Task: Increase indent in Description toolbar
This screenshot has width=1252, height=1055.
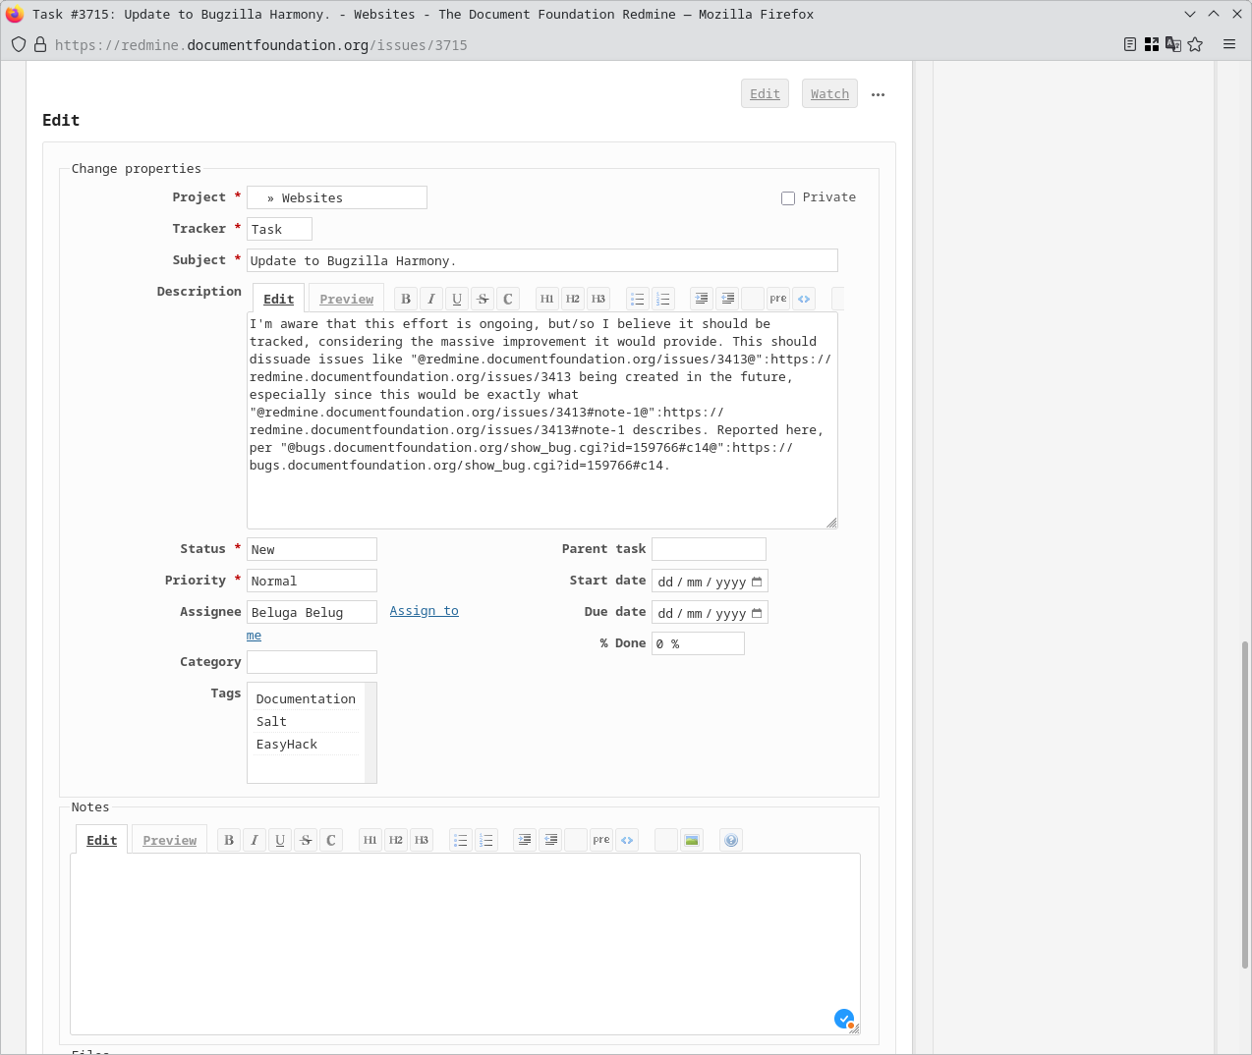Action: click(x=728, y=299)
